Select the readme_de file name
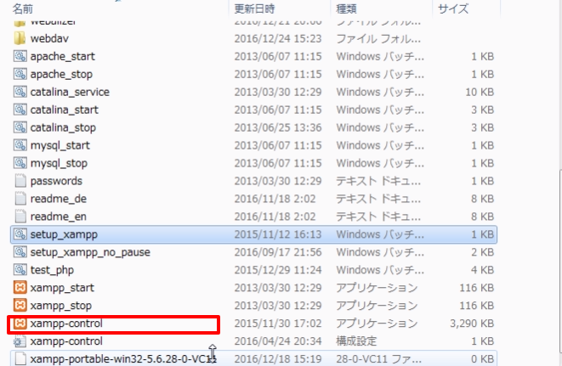Image resolution: width=562 pixels, height=366 pixels. [59, 199]
